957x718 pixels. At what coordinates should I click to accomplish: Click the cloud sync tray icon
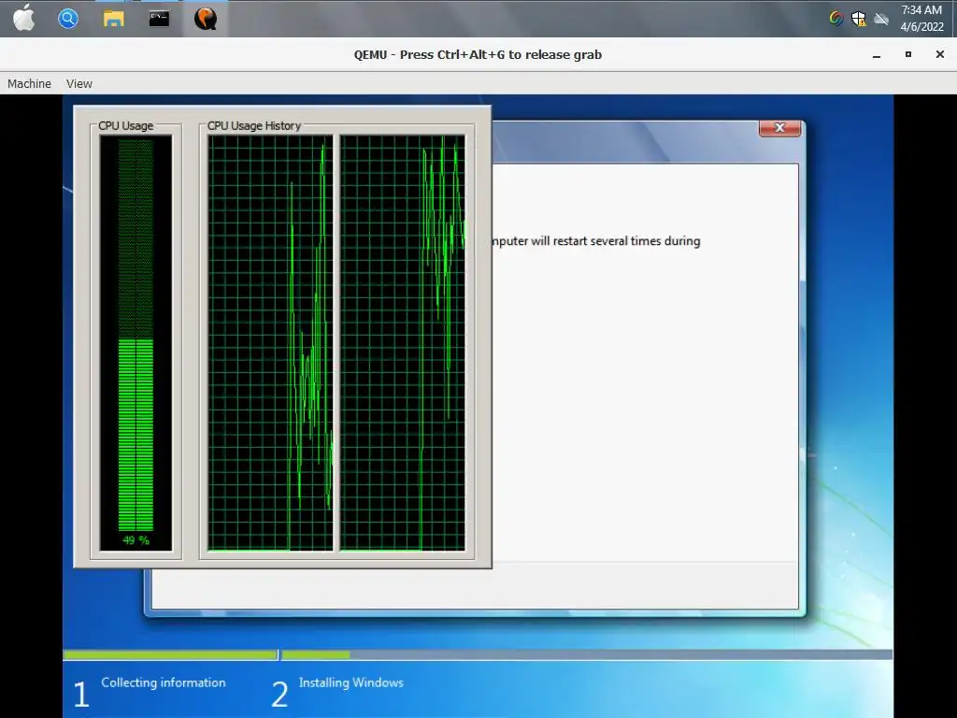(880, 19)
